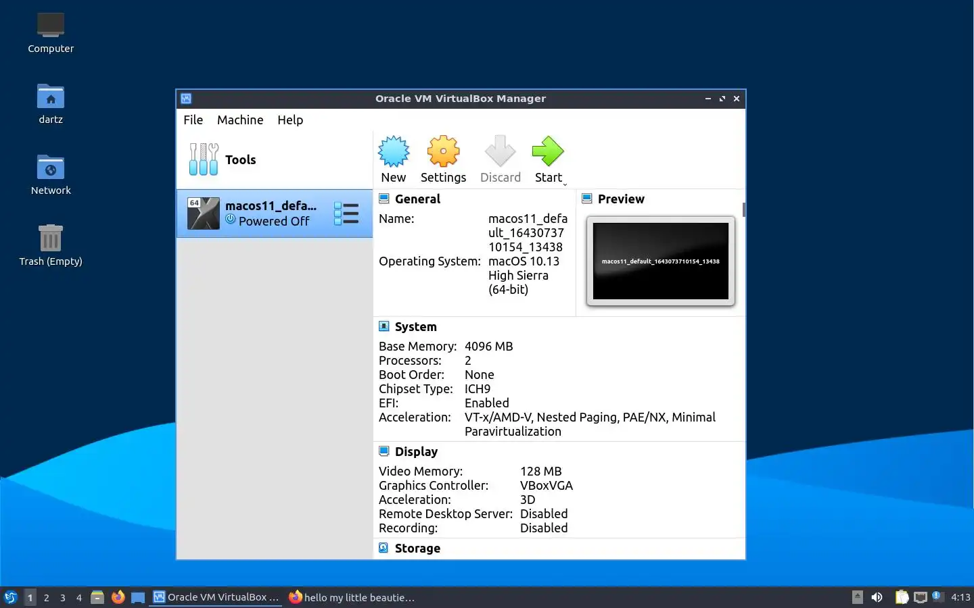Click the General section monitor icon
The image size is (974, 608).
(384, 199)
